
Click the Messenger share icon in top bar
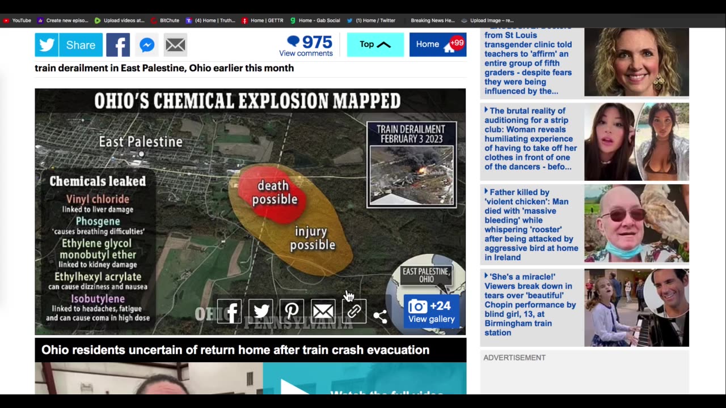[147, 45]
